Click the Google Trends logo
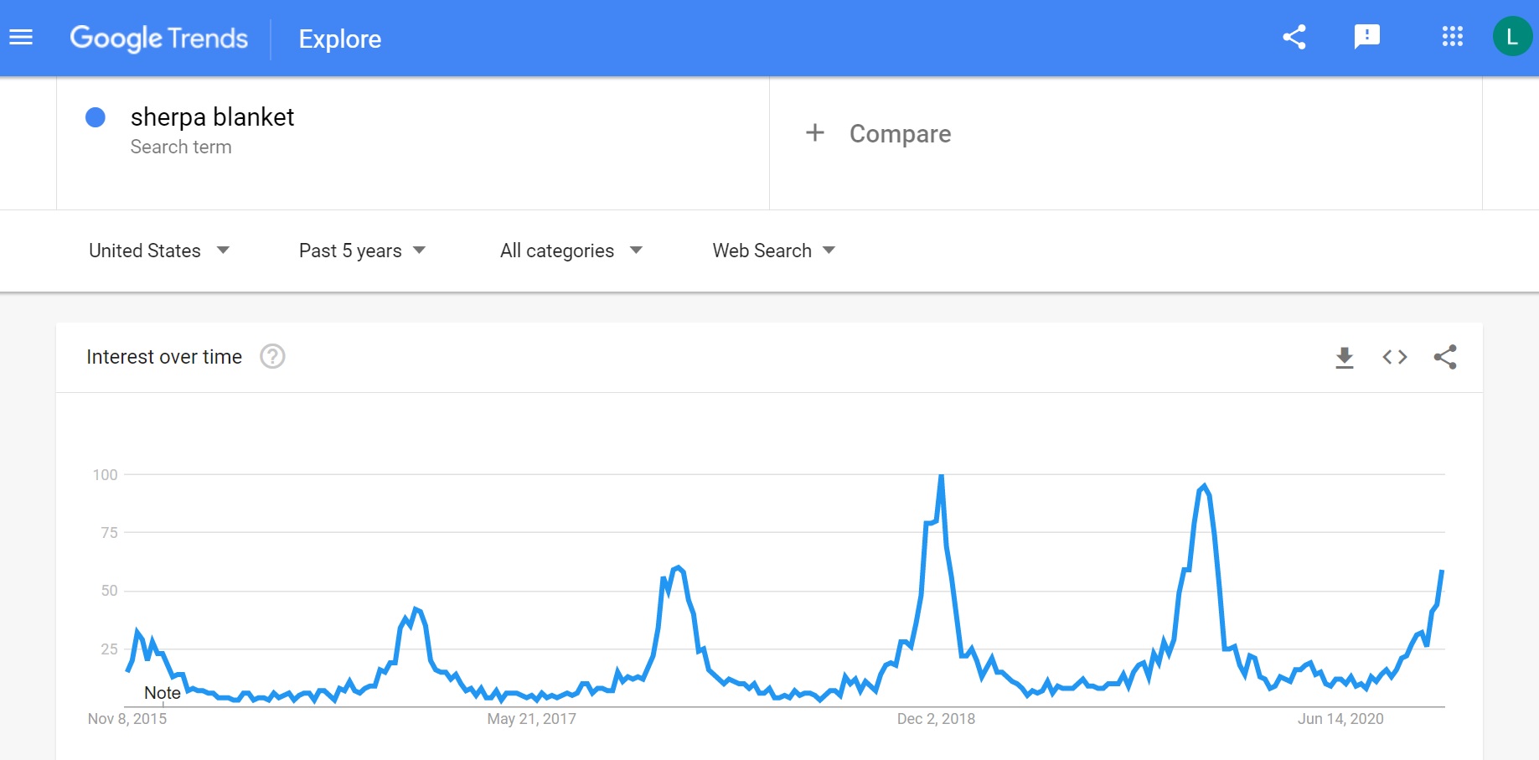This screenshot has width=1539, height=760. [x=159, y=39]
